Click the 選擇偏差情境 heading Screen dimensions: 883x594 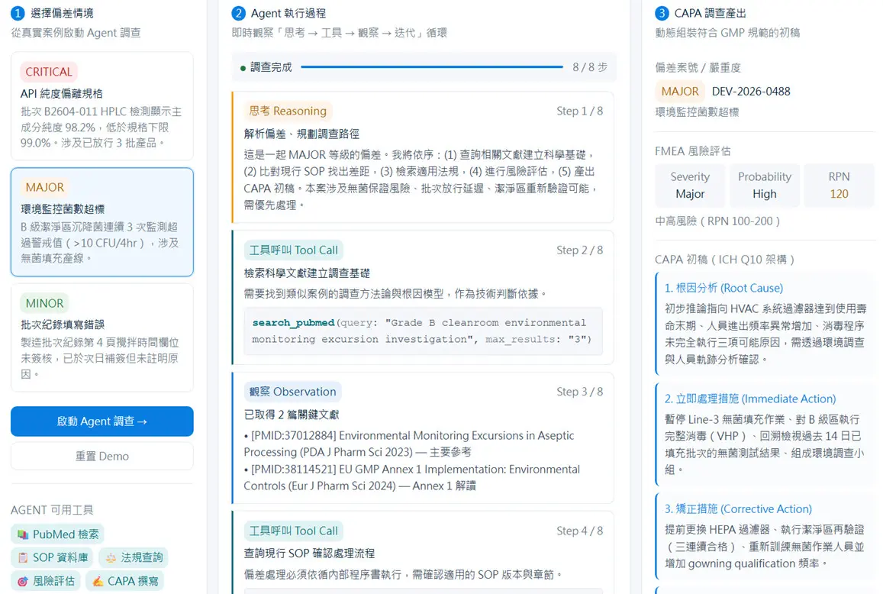[62, 13]
